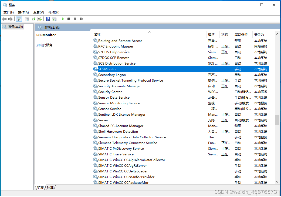Viewport: 281px width, 197px height.
Task: Click the scrollbar up arrow
Action: (x=277, y=34)
